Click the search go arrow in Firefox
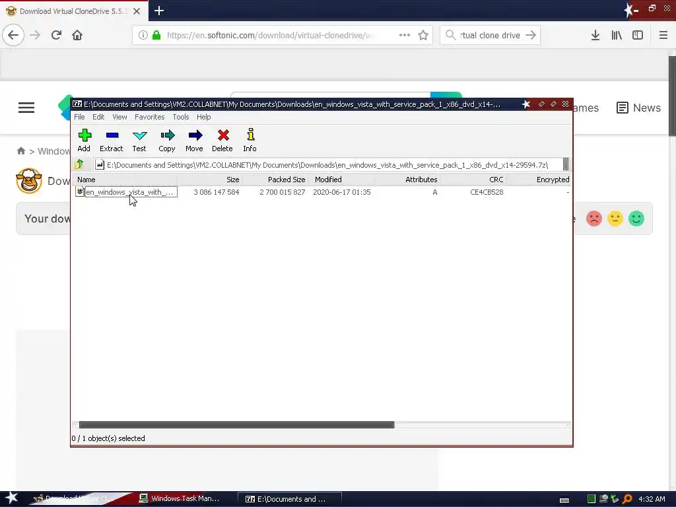Image resolution: width=676 pixels, height=507 pixels. click(531, 35)
